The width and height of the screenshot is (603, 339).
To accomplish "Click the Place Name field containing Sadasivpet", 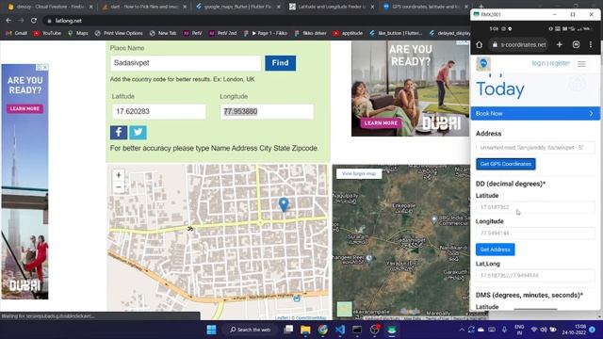I will [x=186, y=63].
